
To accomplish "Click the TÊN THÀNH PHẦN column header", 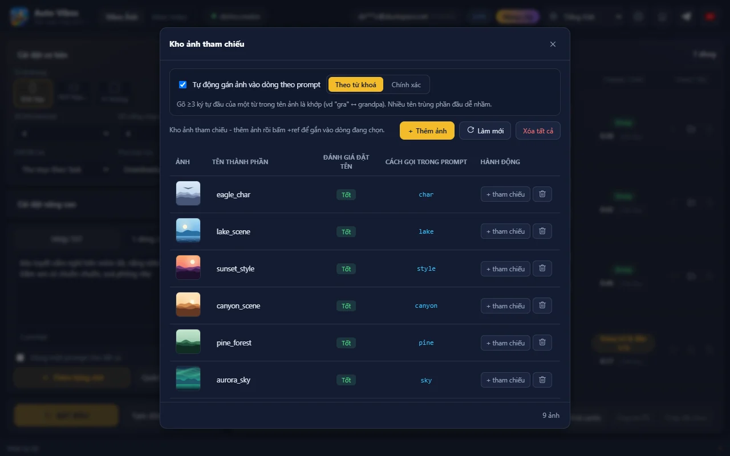I will pos(240,162).
